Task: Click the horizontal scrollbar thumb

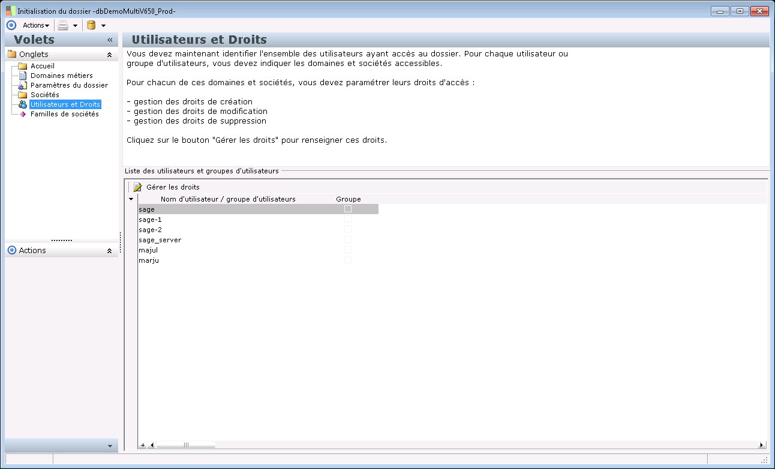Action: 185,445
